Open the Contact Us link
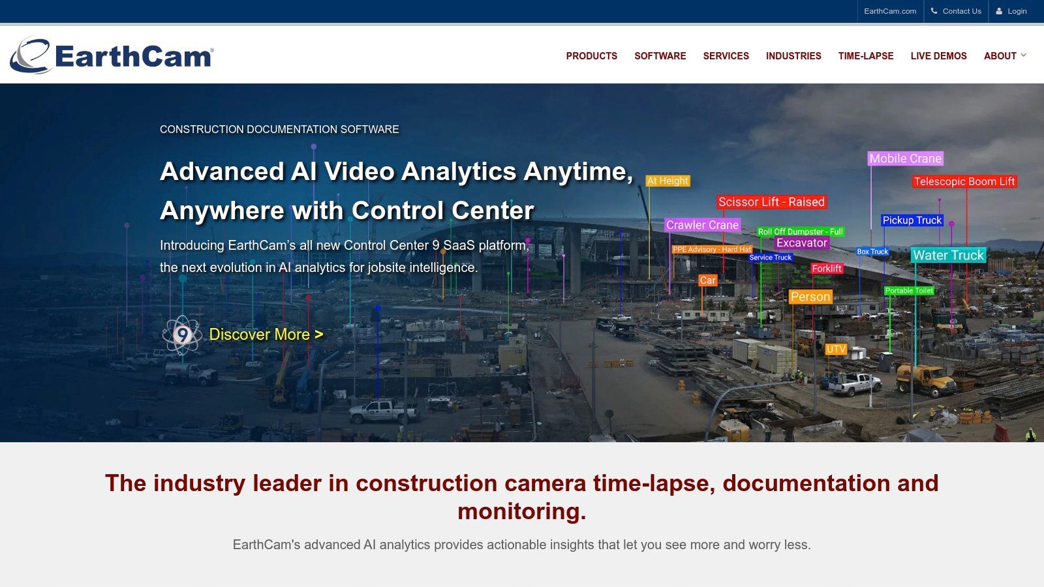This screenshot has height=587, width=1044. click(x=962, y=11)
